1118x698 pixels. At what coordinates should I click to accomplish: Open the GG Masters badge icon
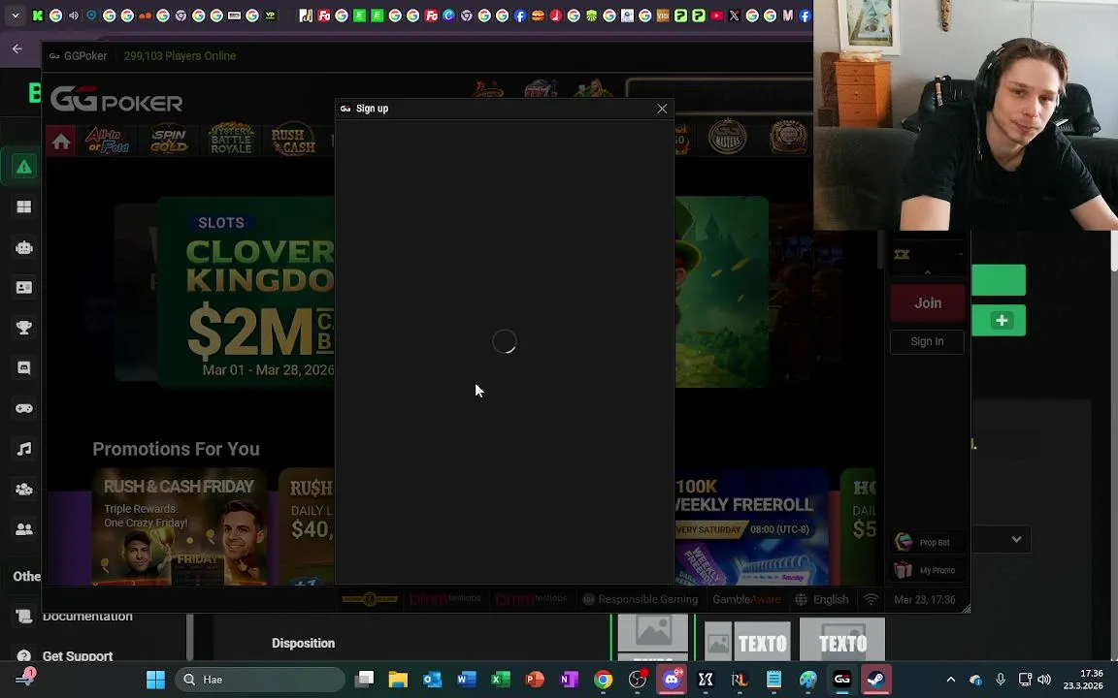pos(727,136)
